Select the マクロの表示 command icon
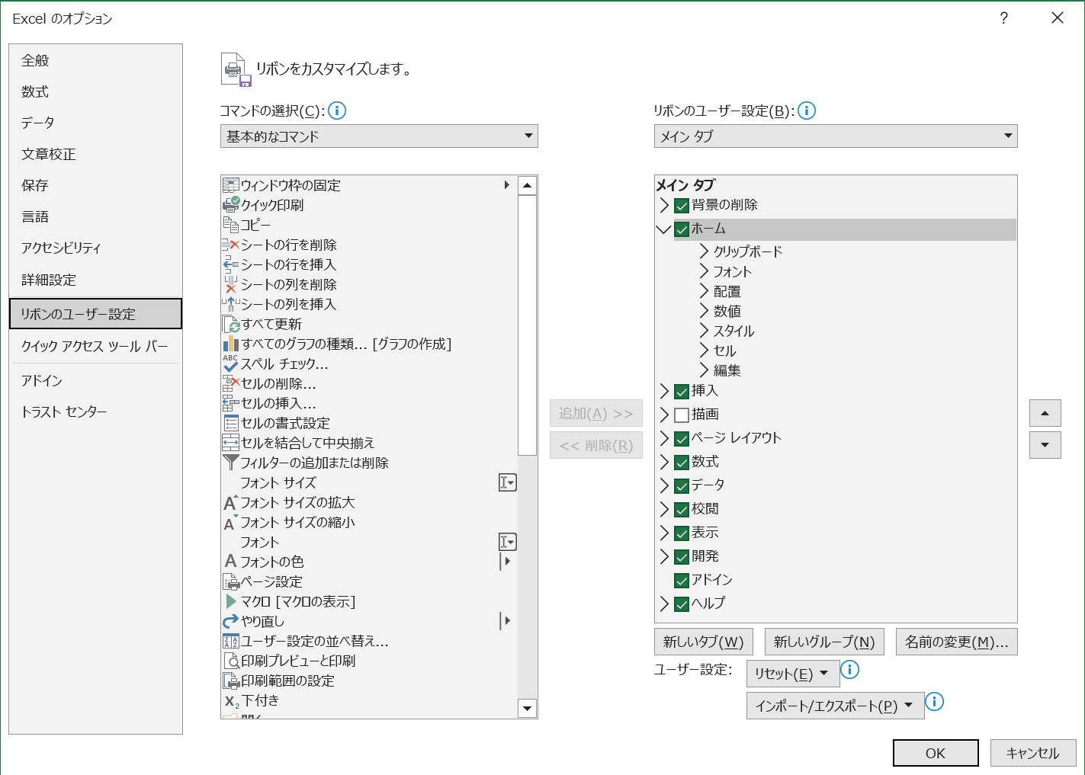The height and width of the screenshot is (775, 1085). click(x=231, y=601)
